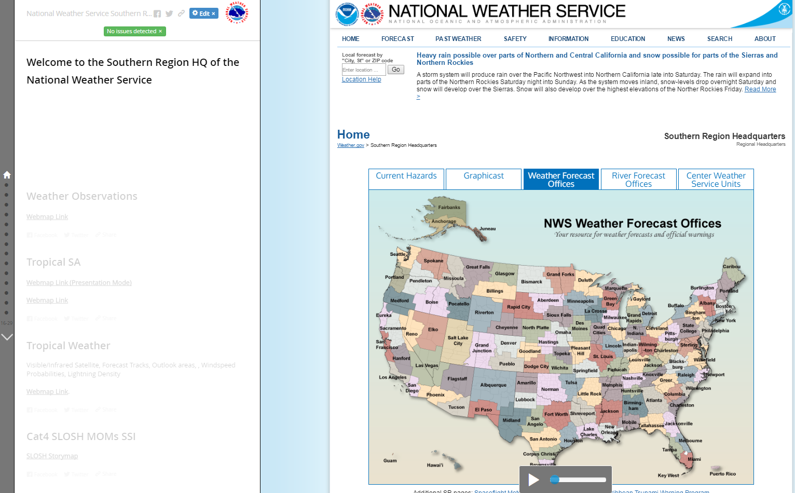
Task: Play the autoplay using the play button
Action: point(533,480)
